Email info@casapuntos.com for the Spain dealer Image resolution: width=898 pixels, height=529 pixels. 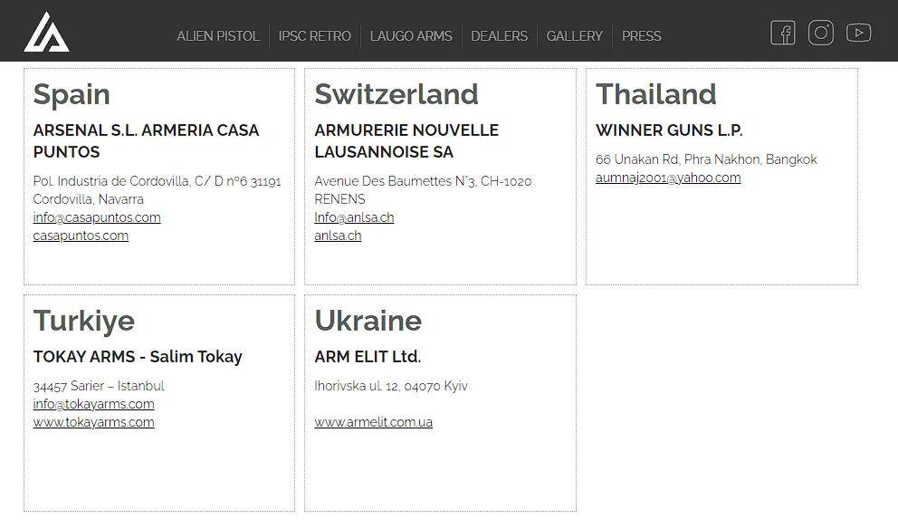click(97, 217)
